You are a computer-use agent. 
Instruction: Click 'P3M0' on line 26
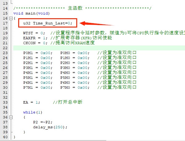tap(65, 68)
